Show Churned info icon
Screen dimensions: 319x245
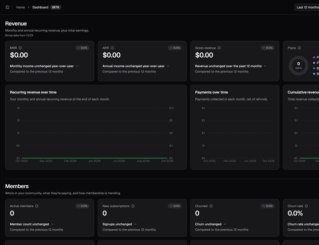click(x=211, y=206)
